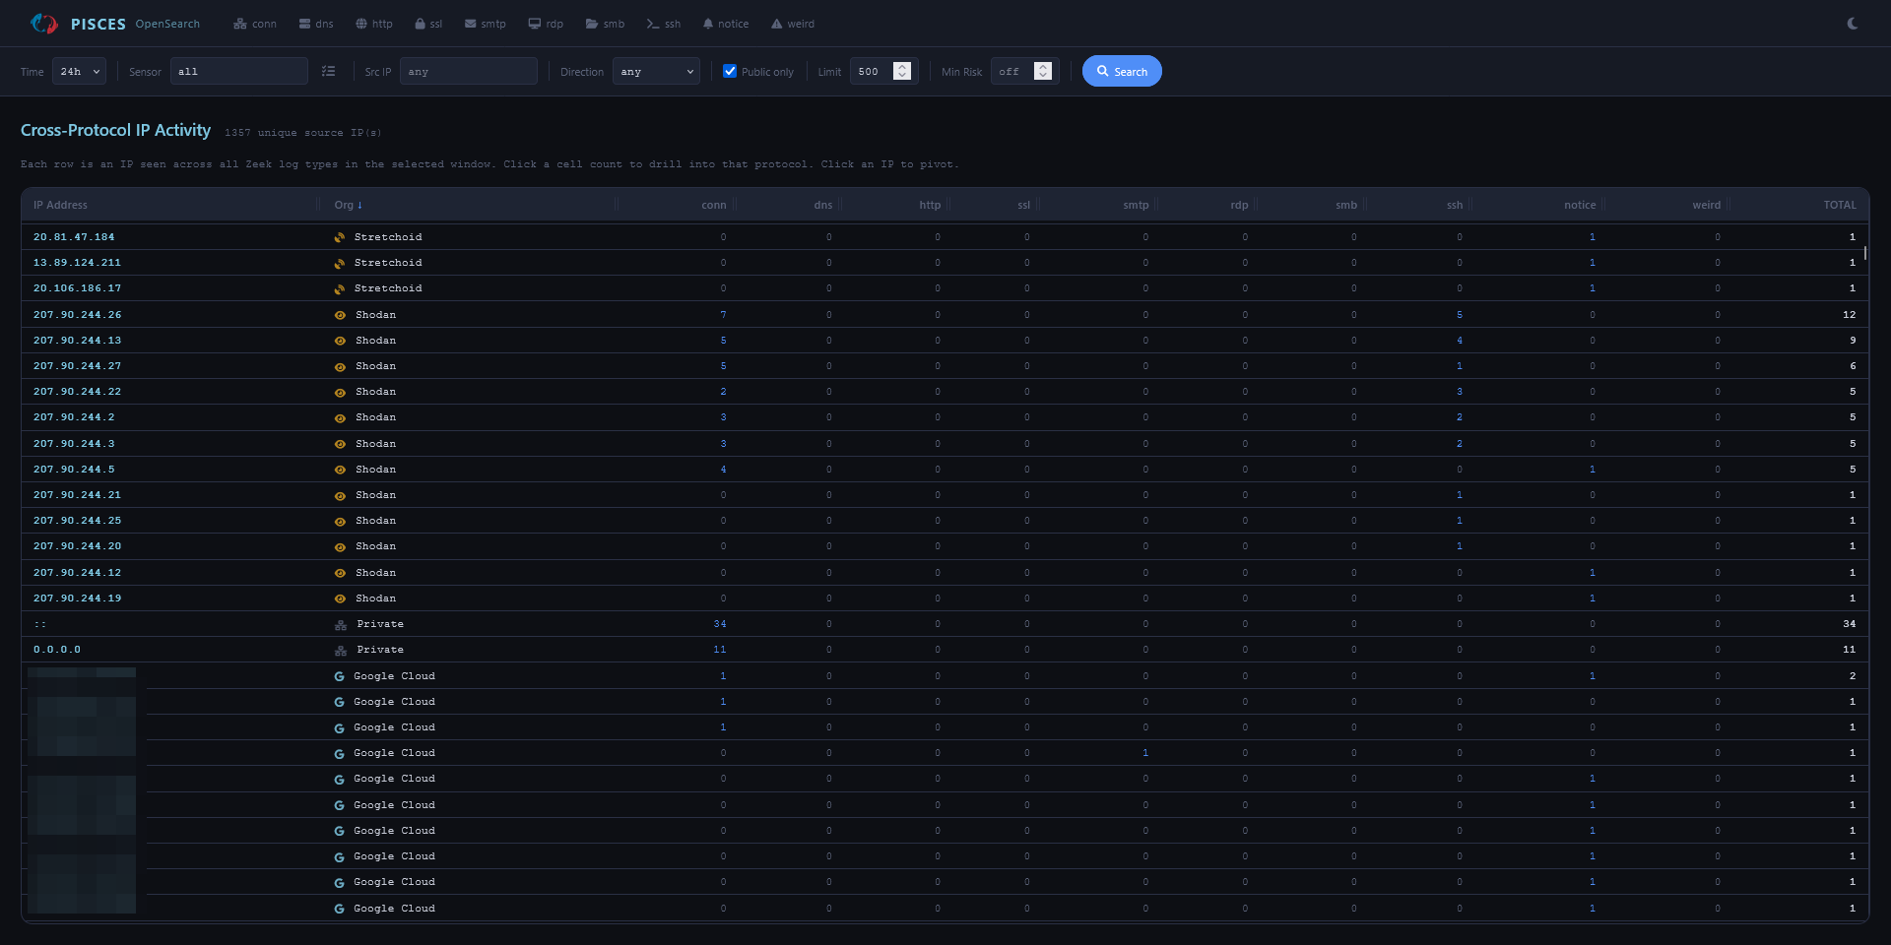Click the dark mode moon toggle

click(x=1853, y=23)
